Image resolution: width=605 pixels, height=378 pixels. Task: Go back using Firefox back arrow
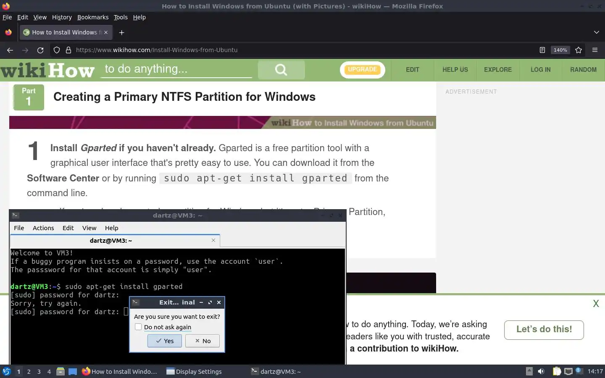10,50
